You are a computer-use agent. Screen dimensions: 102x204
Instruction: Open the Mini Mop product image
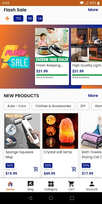click(x=22, y=131)
